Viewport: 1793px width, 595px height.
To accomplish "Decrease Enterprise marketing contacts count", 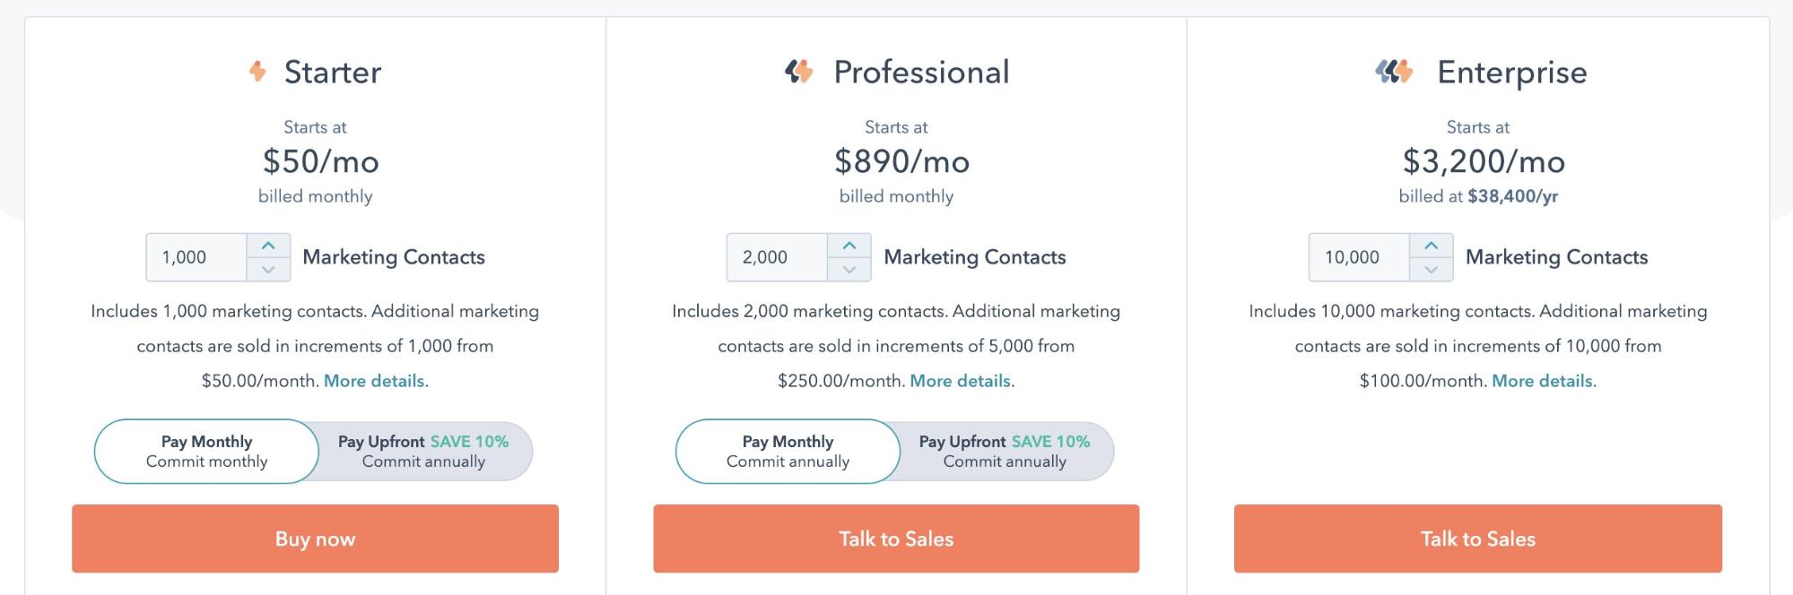I will click(x=1431, y=270).
